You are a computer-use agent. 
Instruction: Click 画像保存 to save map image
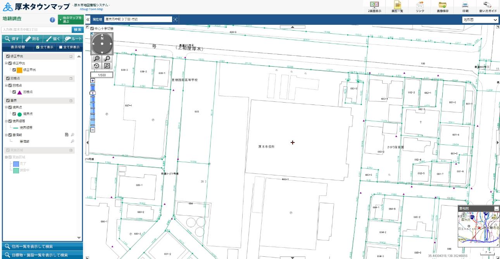click(442, 7)
